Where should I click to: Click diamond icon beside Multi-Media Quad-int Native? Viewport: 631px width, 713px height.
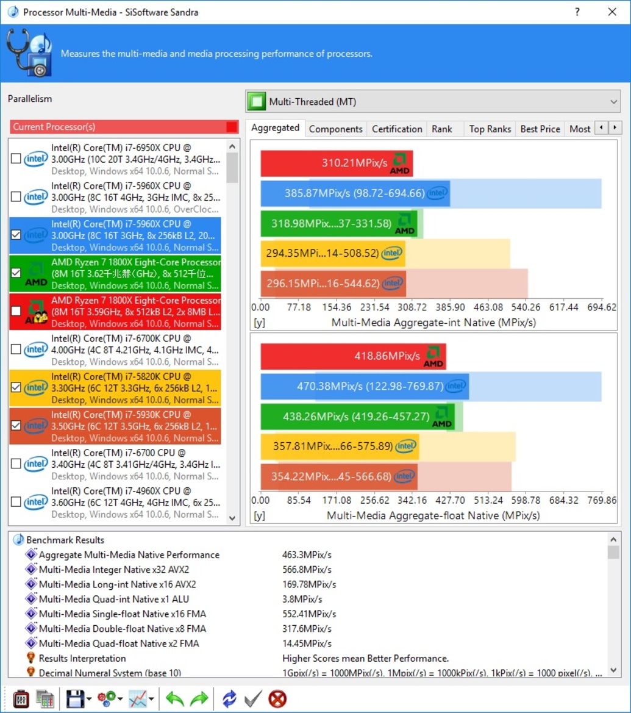(x=31, y=599)
